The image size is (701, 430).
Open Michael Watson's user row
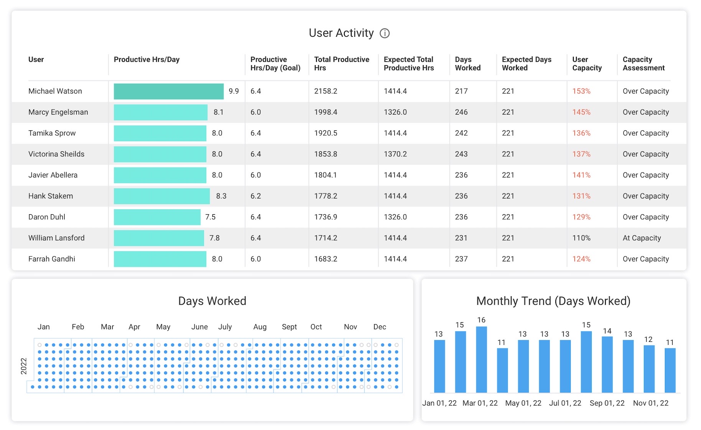pos(55,91)
